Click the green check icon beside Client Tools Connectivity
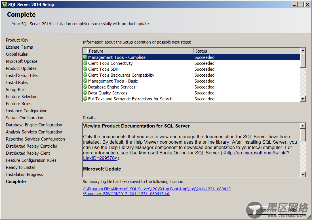 (x=85, y=63)
